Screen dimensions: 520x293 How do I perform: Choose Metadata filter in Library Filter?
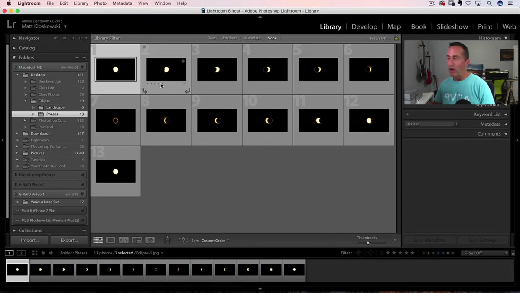click(x=252, y=38)
